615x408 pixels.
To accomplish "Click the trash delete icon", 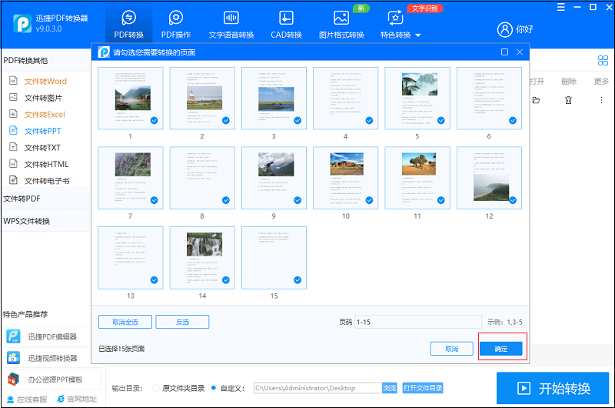I will click(x=568, y=100).
